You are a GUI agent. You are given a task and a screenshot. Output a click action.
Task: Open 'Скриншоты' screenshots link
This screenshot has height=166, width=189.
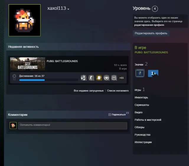coord(142,105)
